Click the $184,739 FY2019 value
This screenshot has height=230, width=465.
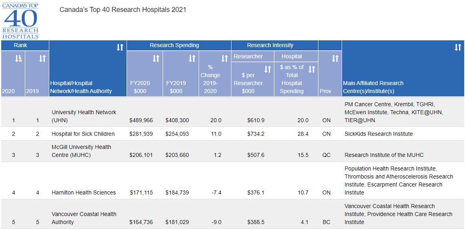pos(177,193)
